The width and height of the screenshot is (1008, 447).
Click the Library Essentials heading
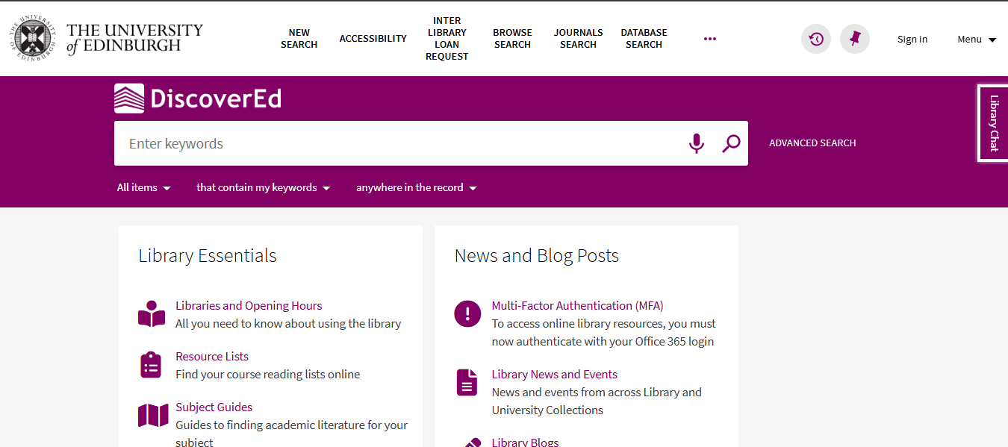[x=208, y=256]
